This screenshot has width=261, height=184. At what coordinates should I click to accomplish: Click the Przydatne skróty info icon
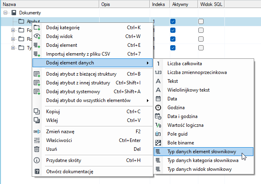click(x=37, y=160)
